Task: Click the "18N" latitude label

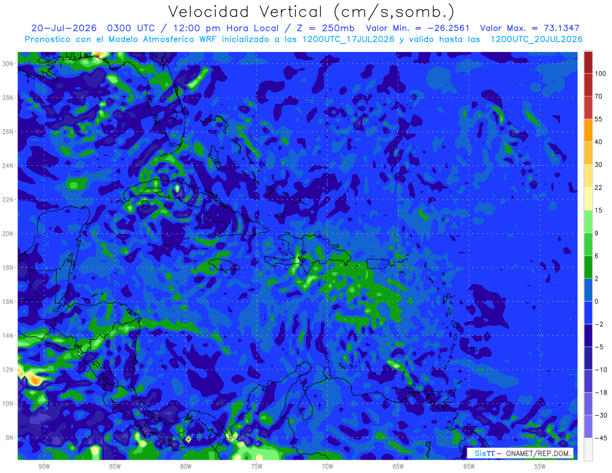Action: 8,267
